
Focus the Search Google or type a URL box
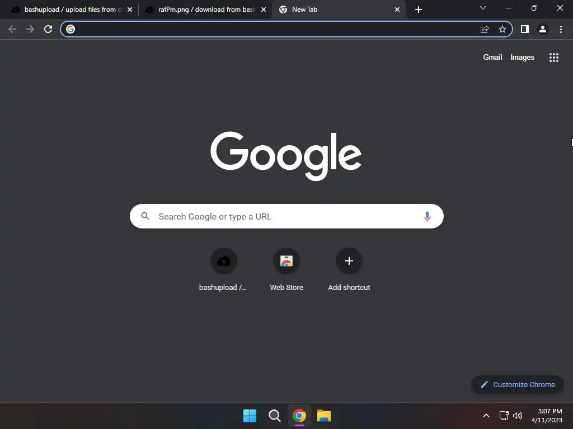click(x=286, y=216)
